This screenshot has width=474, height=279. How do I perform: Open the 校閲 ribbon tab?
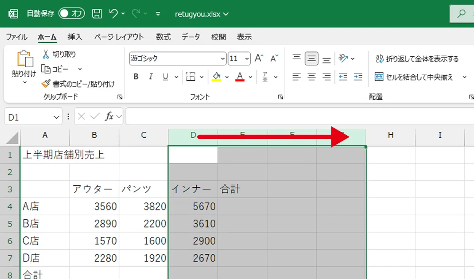pyautogui.click(x=218, y=37)
